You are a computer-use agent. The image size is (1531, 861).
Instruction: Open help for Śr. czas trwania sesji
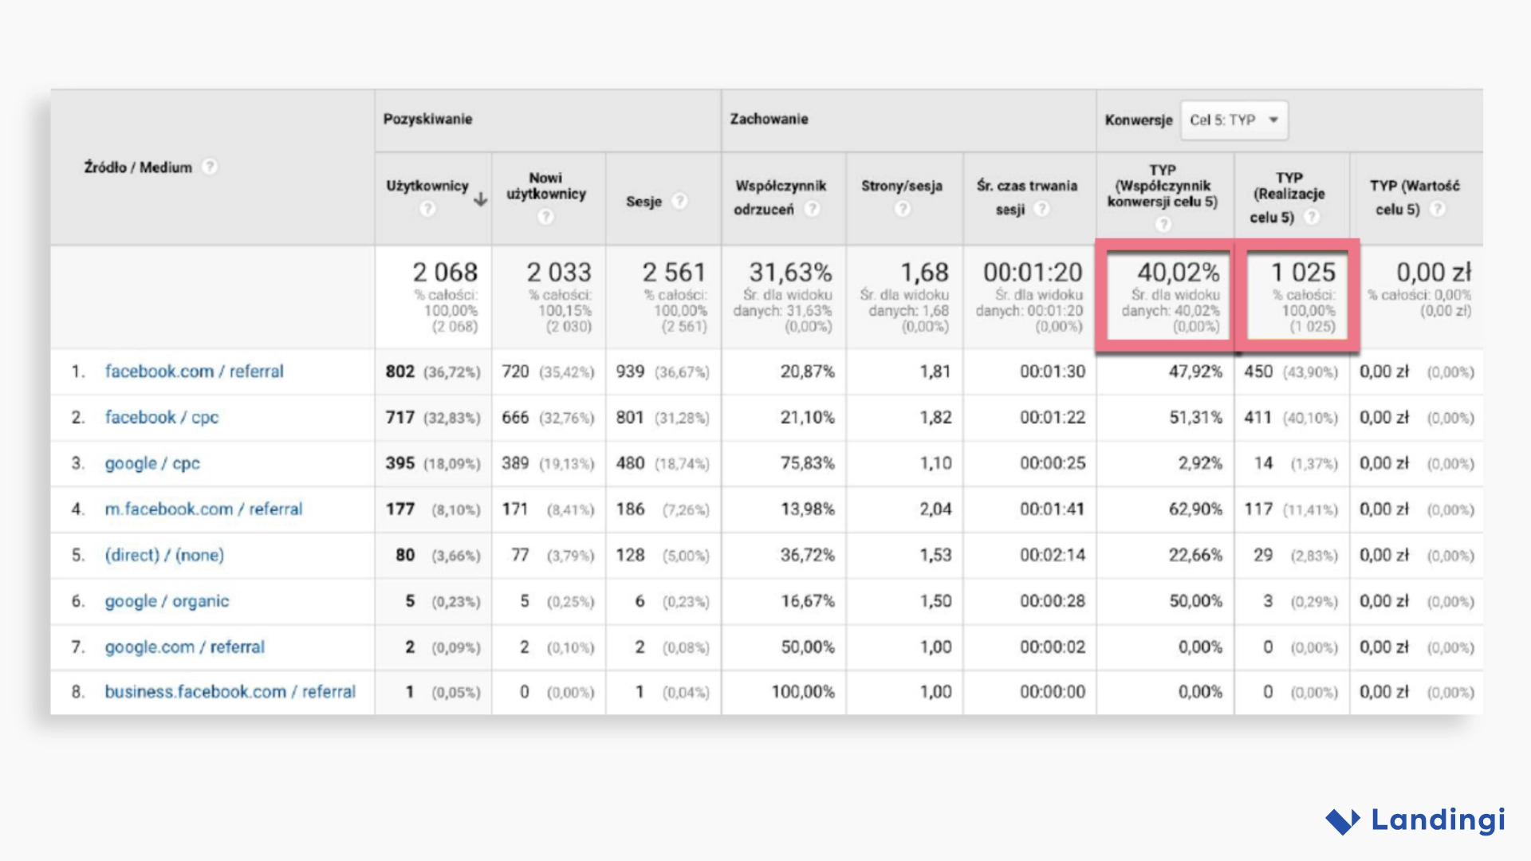tap(1041, 209)
